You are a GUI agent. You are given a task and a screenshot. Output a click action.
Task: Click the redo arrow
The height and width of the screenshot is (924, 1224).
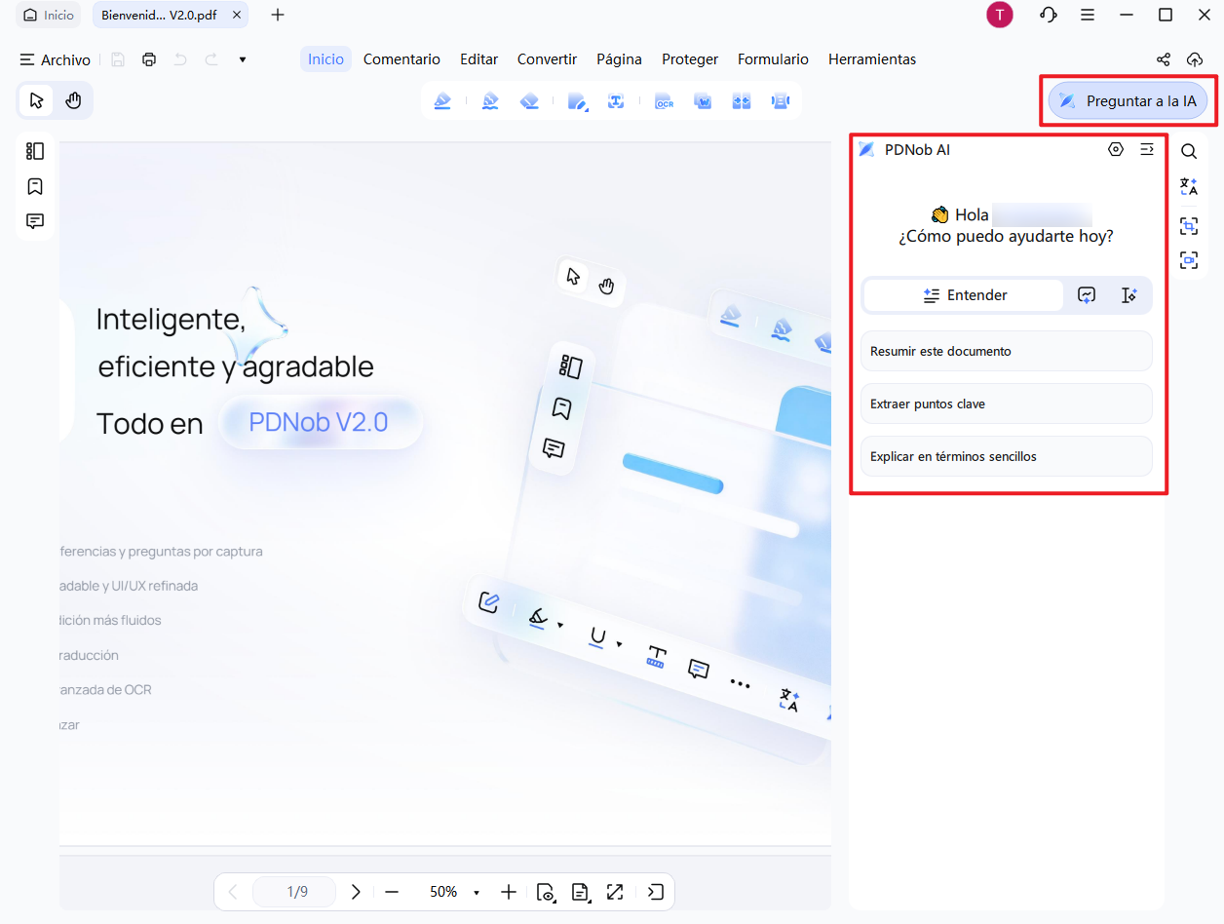(211, 59)
